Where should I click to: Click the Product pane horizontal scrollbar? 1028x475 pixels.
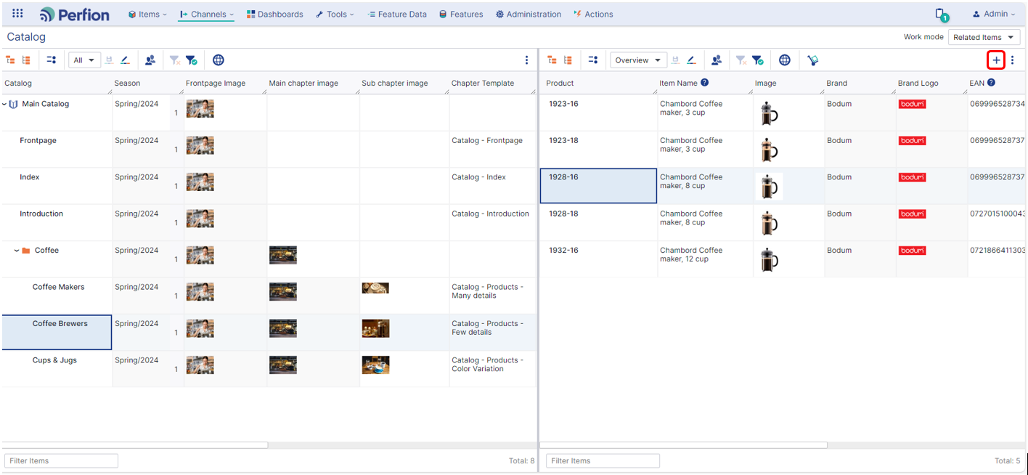click(x=683, y=445)
